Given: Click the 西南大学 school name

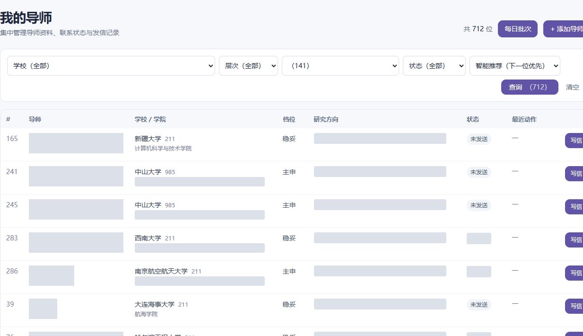Looking at the screenshot, I should tap(148, 238).
